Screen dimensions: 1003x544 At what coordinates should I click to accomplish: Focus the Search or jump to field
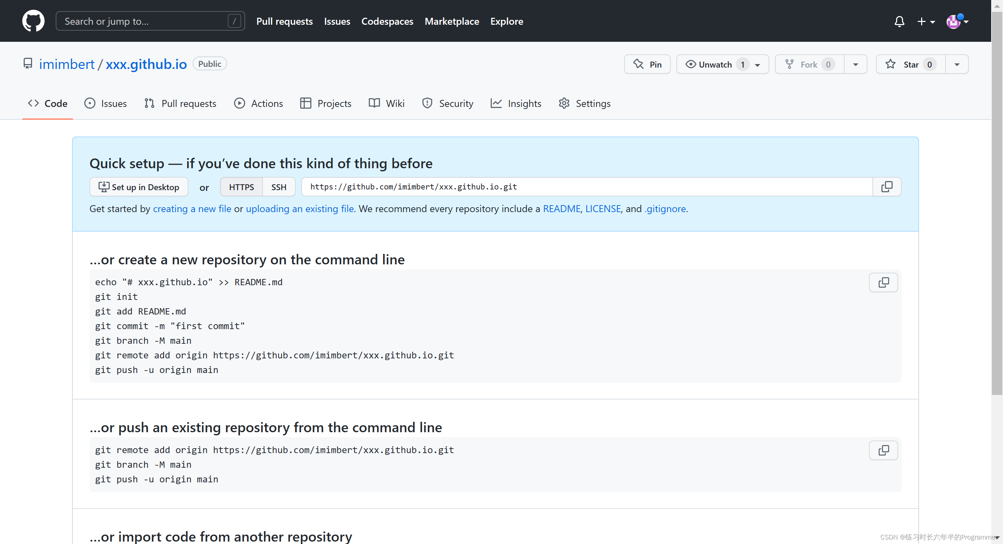pyautogui.click(x=144, y=21)
